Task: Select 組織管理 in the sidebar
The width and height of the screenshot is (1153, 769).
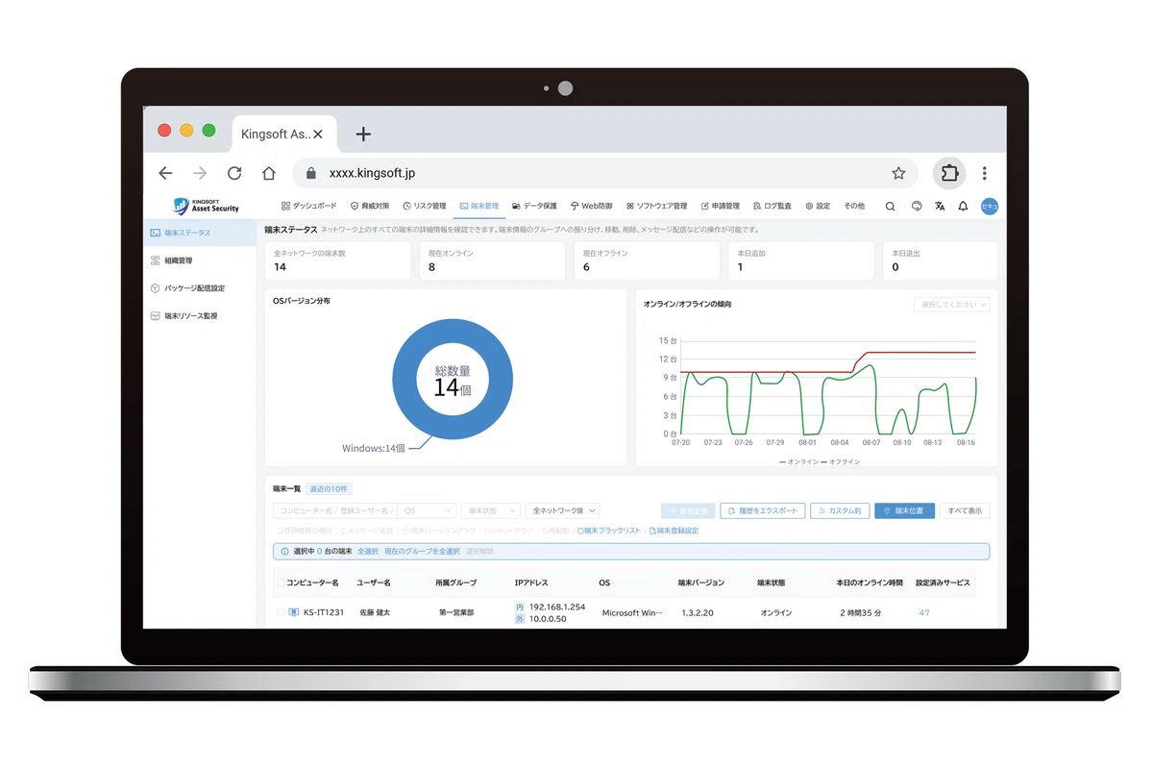Action: pyautogui.click(x=200, y=260)
